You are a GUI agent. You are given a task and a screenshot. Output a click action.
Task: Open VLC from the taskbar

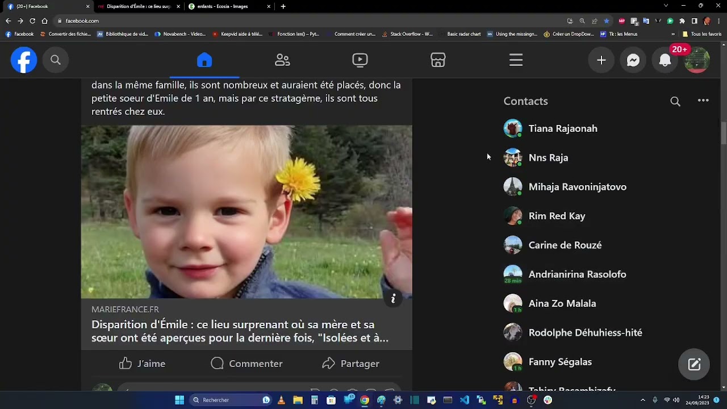281,400
